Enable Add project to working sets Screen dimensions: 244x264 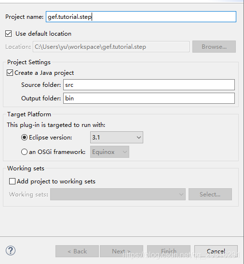pos(12,181)
